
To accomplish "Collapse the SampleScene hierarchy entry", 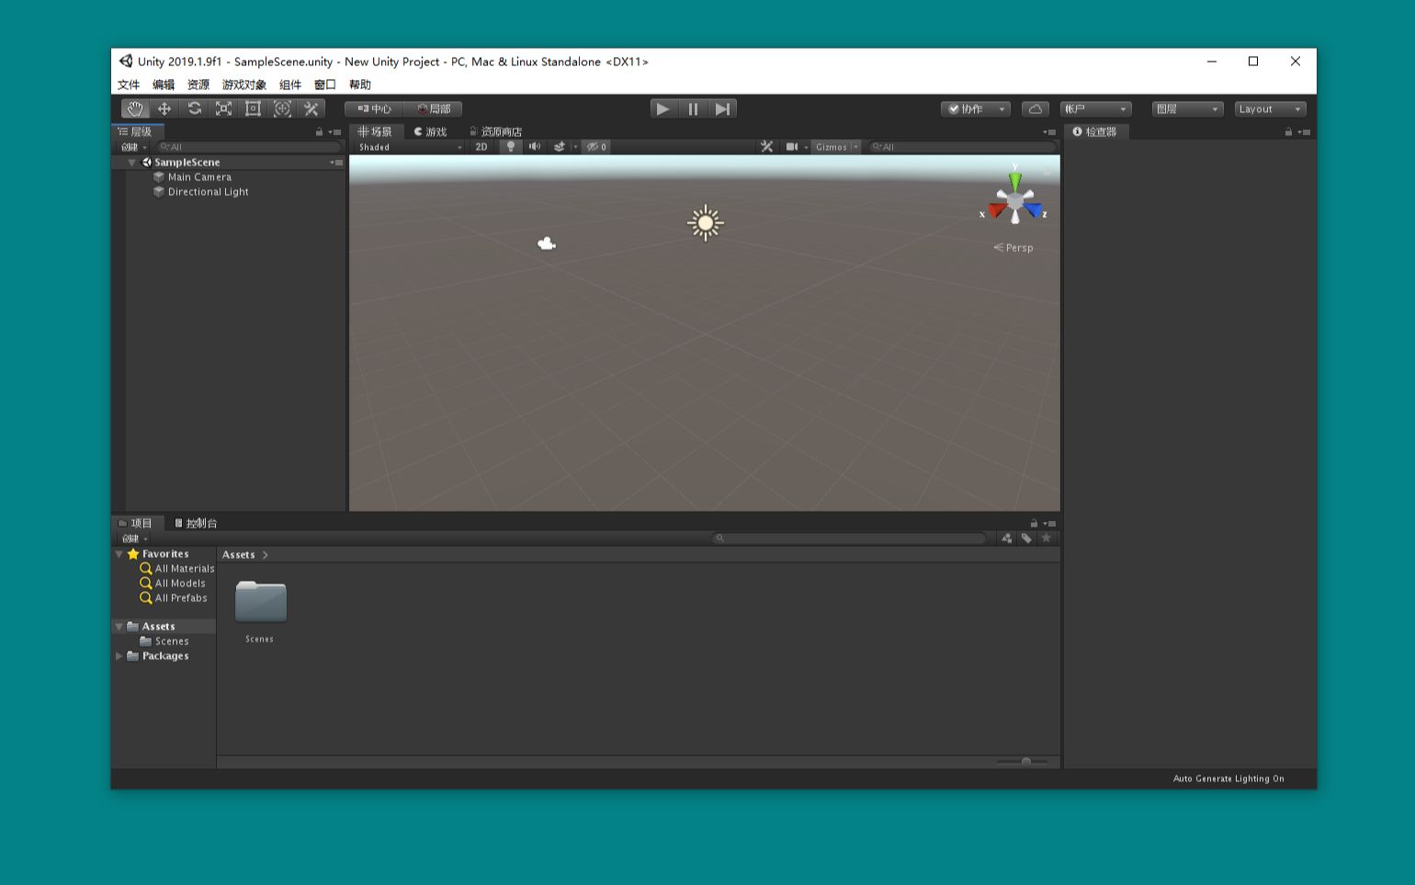I will pos(132,162).
